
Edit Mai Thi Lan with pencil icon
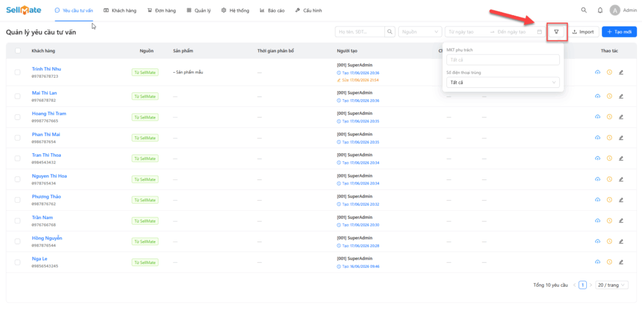tap(621, 96)
